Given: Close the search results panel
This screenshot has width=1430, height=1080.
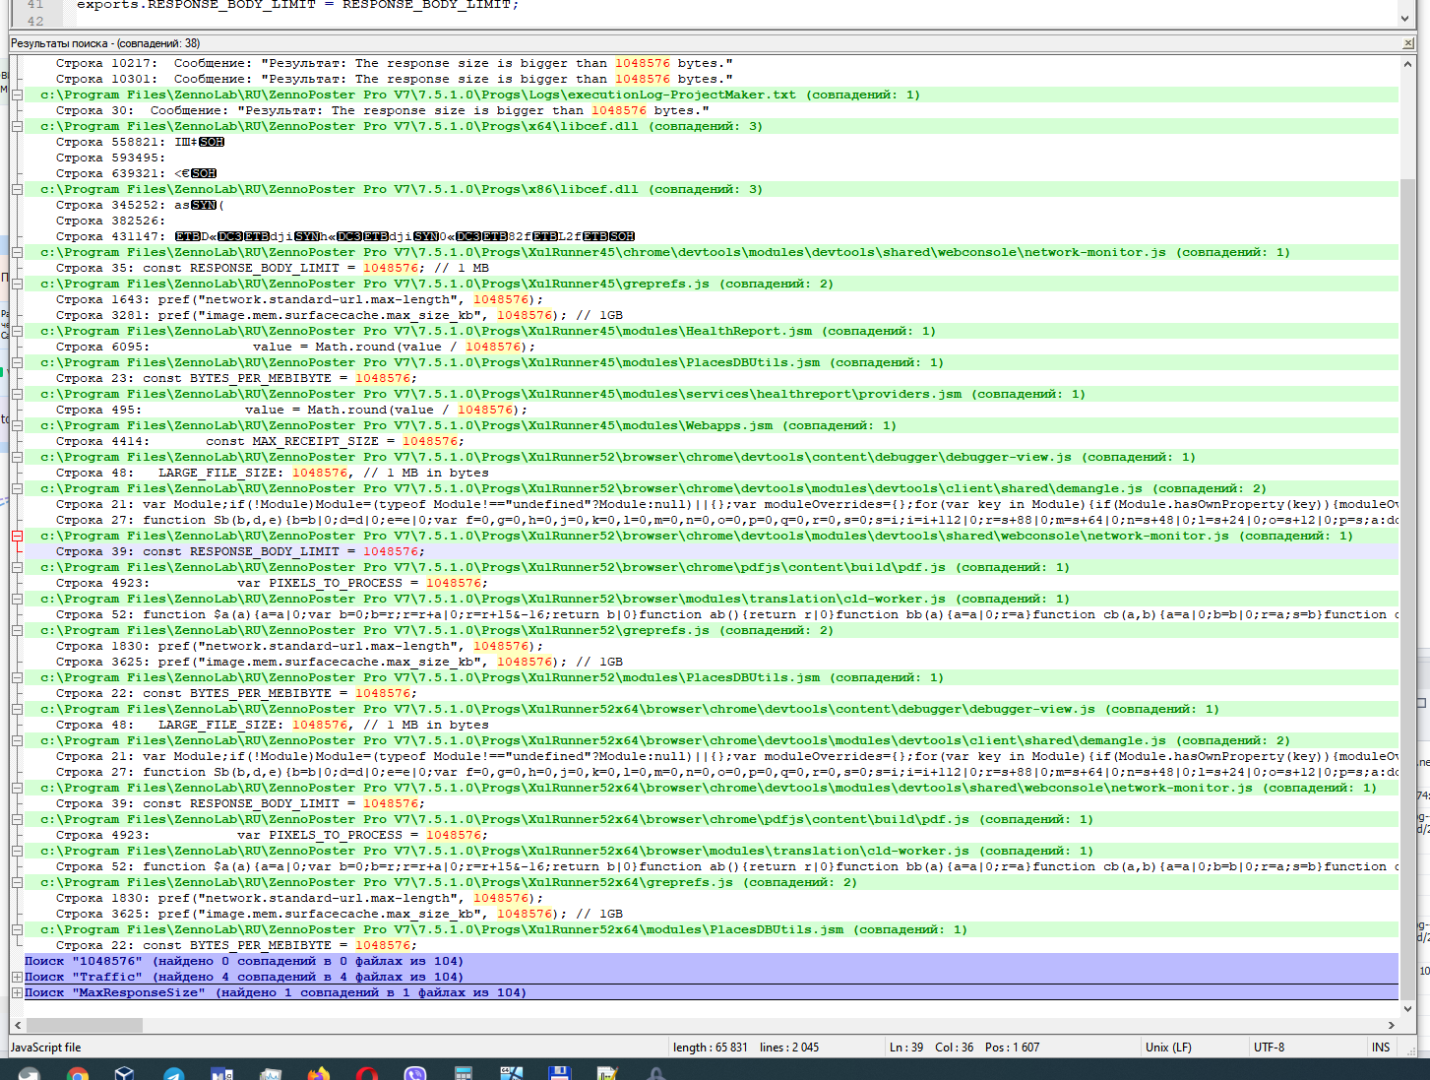Looking at the screenshot, I should [x=1407, y=43].
